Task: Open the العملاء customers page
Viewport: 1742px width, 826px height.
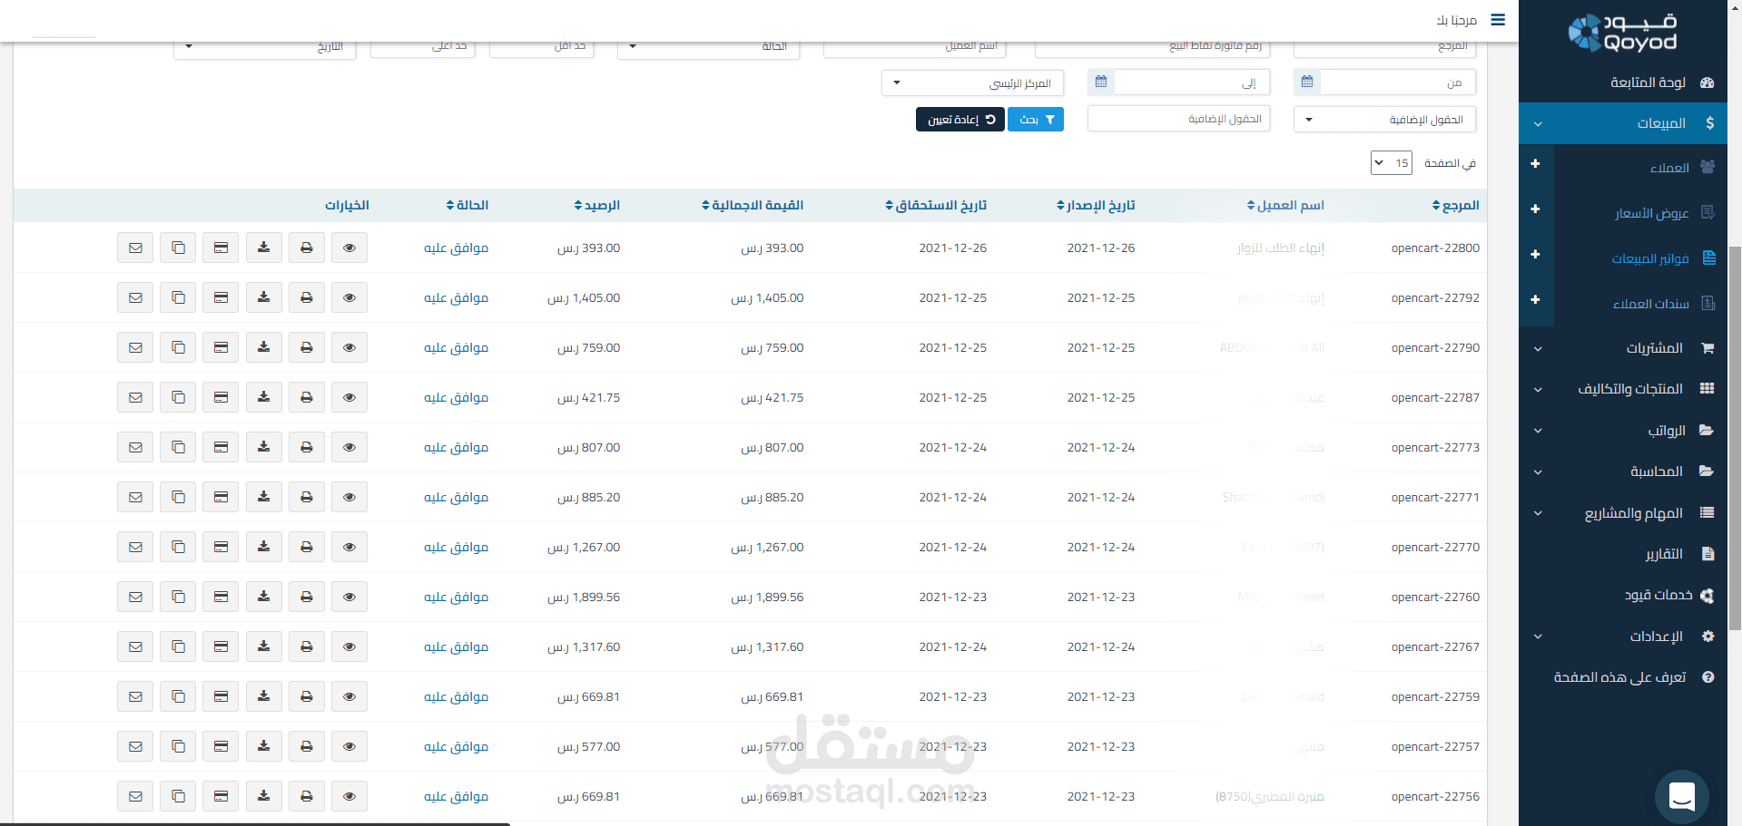Action: [1669, 168]
